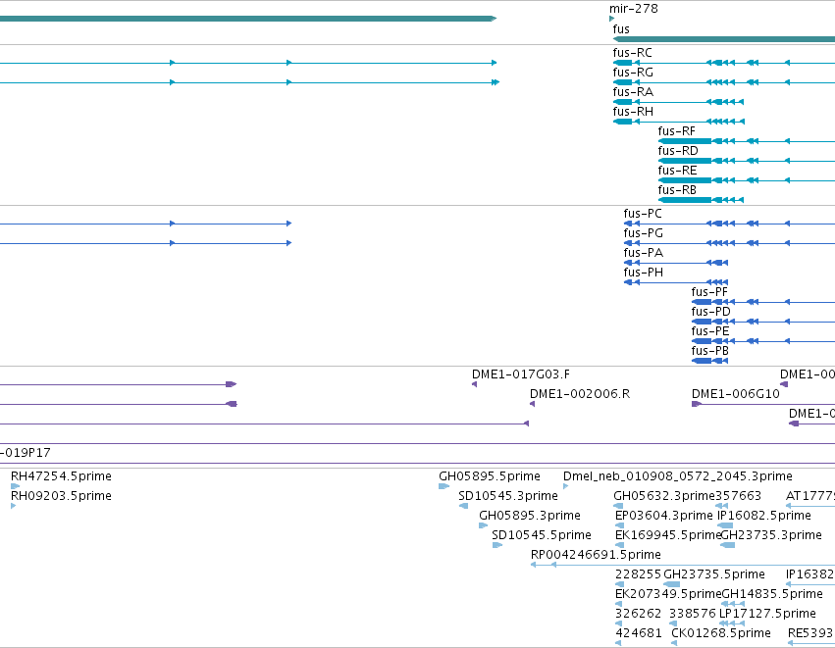Click GH14835.5prime EST label
Screen dimensions: 835x648
[772, 594]
